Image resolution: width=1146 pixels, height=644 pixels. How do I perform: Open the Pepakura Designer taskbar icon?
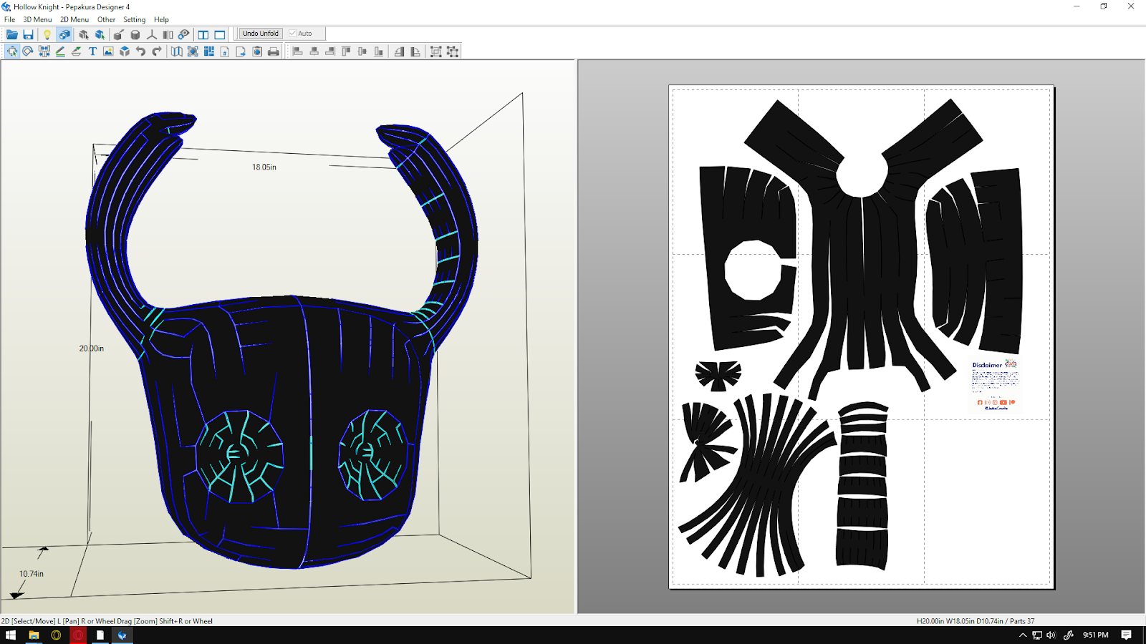pos(122,635)
